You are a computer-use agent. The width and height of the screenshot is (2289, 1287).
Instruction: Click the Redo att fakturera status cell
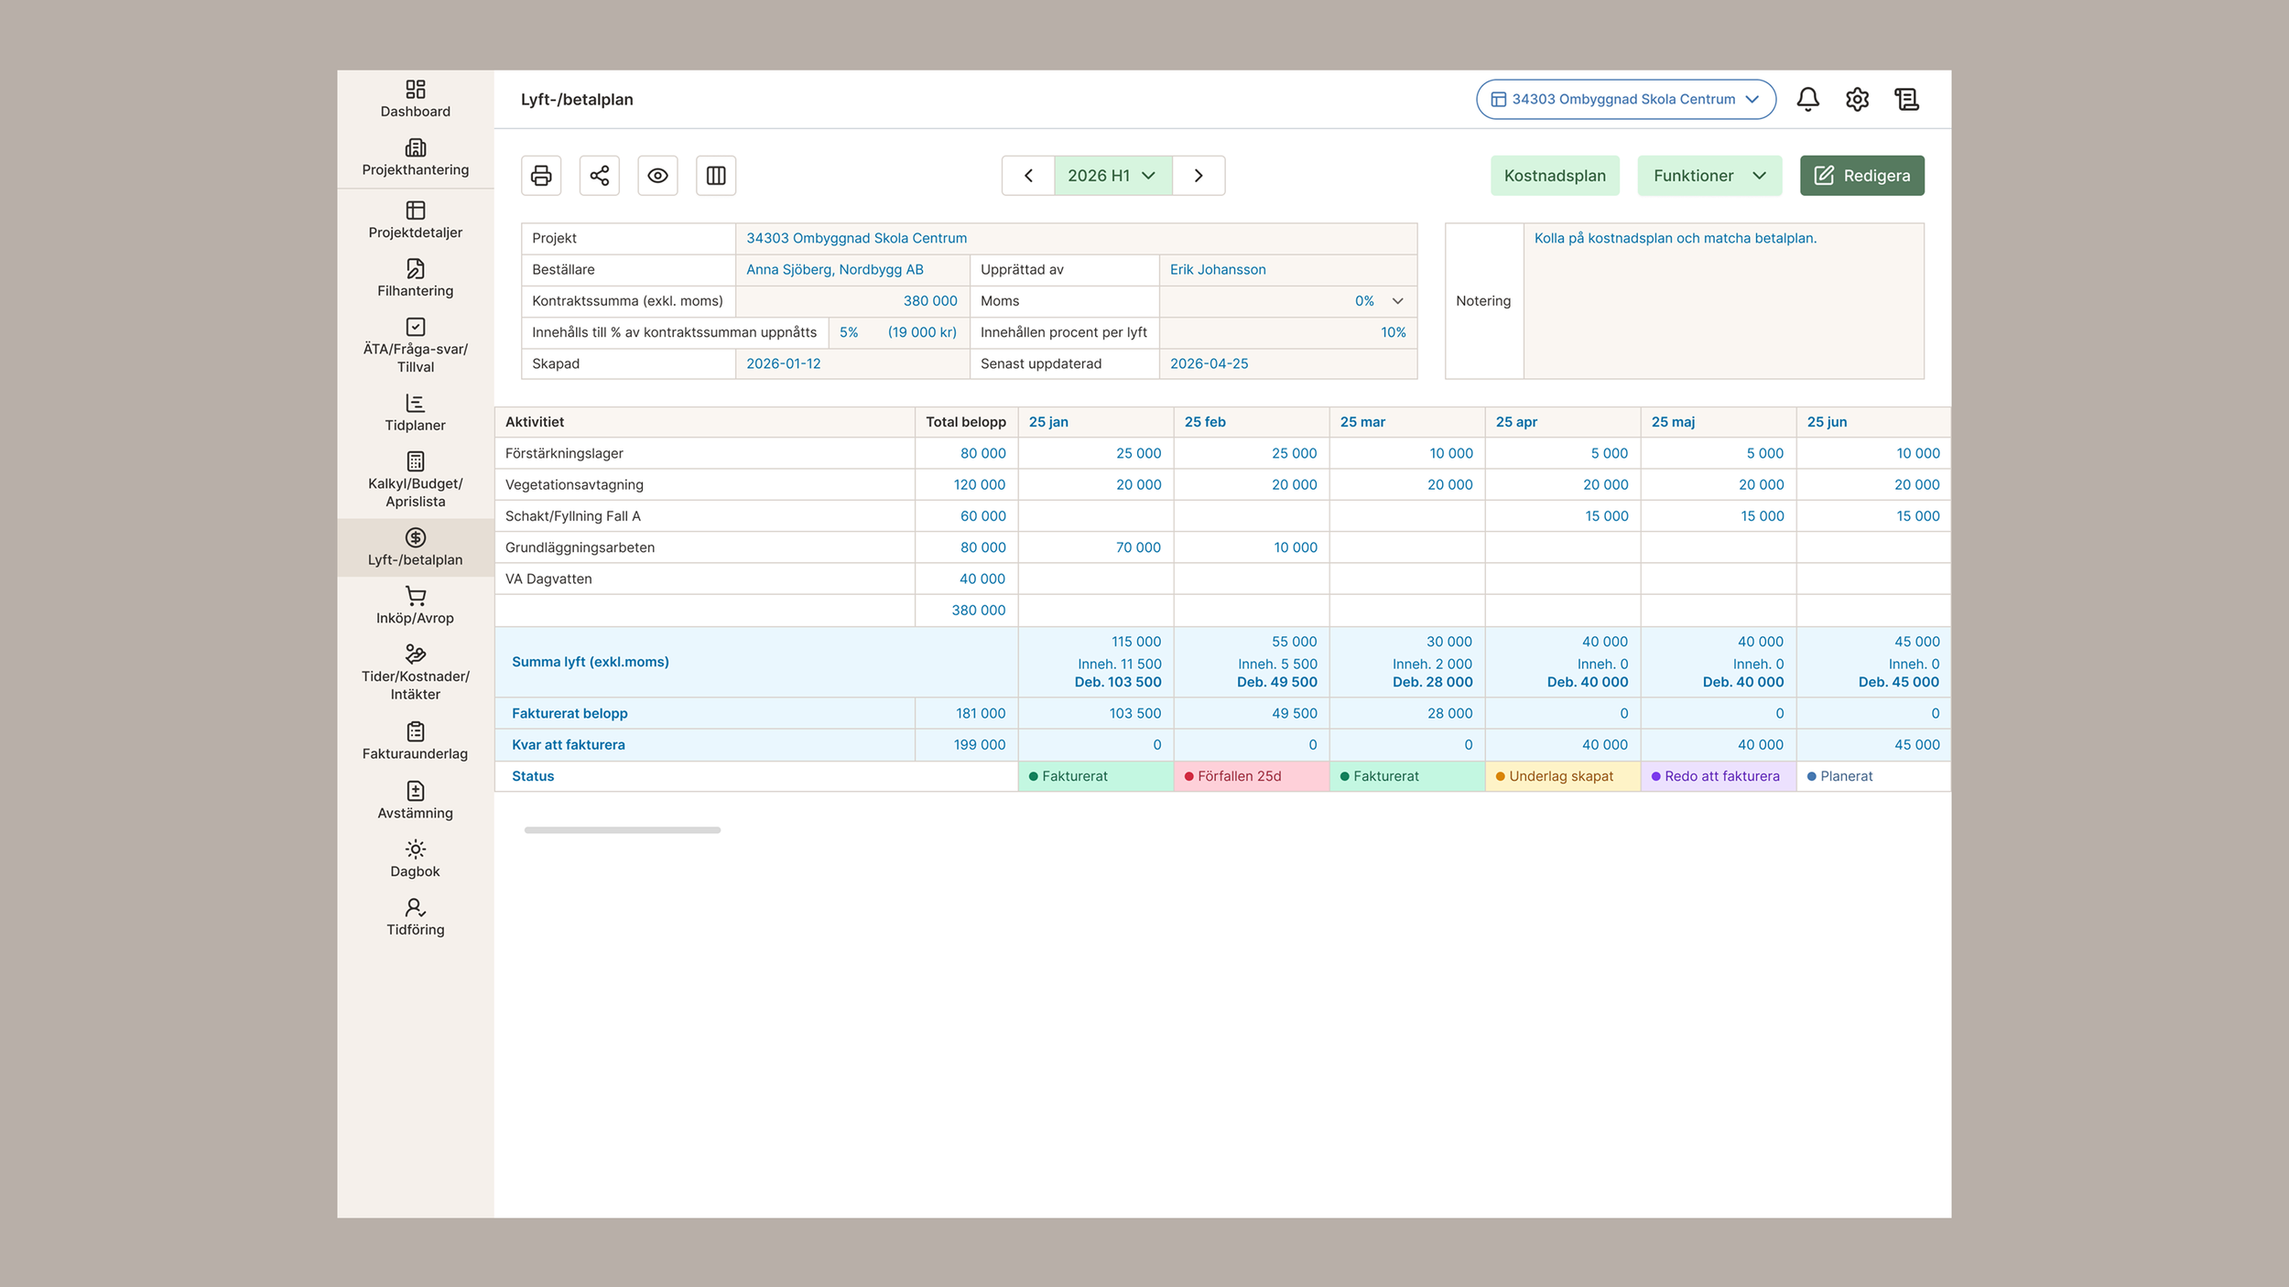click(1718, 776)
